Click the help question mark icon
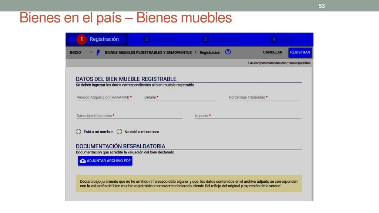 point(228,52)
